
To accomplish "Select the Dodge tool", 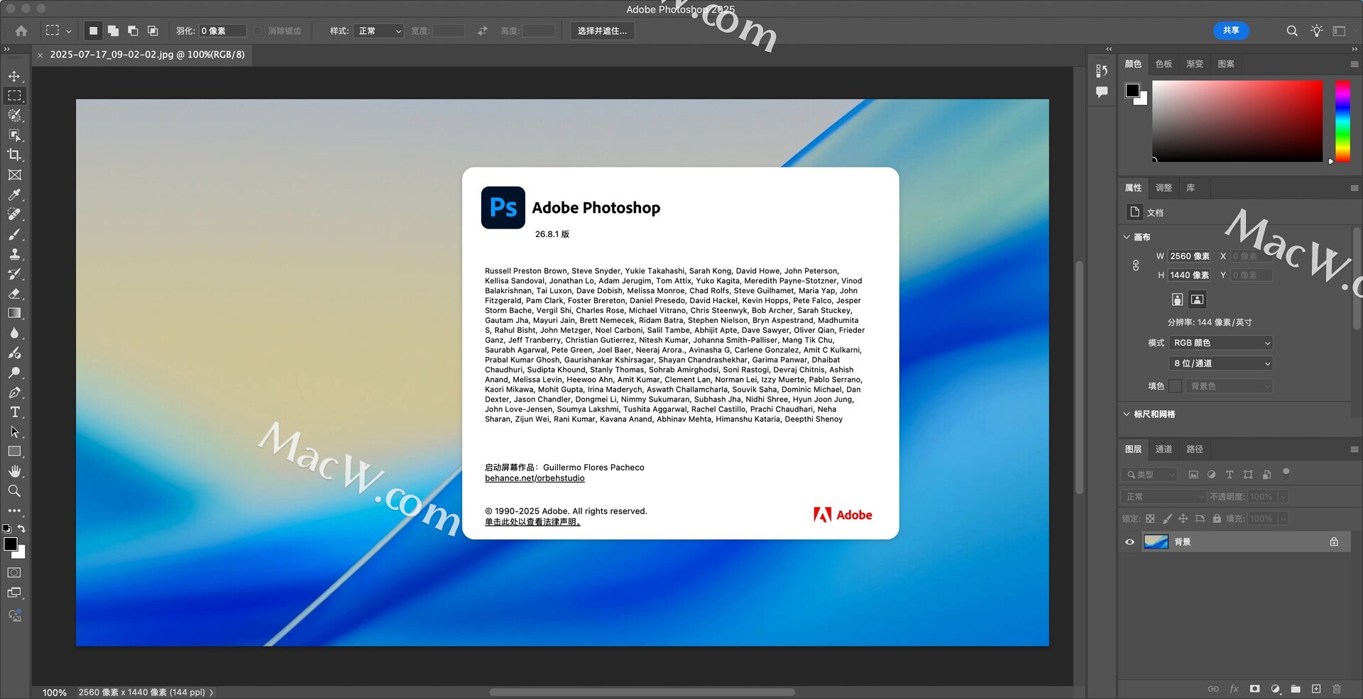I will coord(14,373).
